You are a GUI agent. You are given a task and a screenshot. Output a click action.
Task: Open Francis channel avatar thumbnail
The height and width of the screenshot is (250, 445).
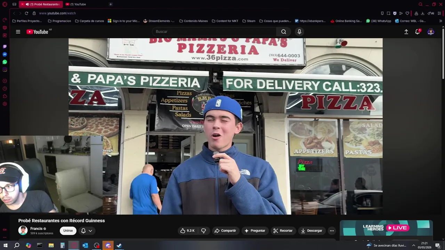click(x=23, y=231)
